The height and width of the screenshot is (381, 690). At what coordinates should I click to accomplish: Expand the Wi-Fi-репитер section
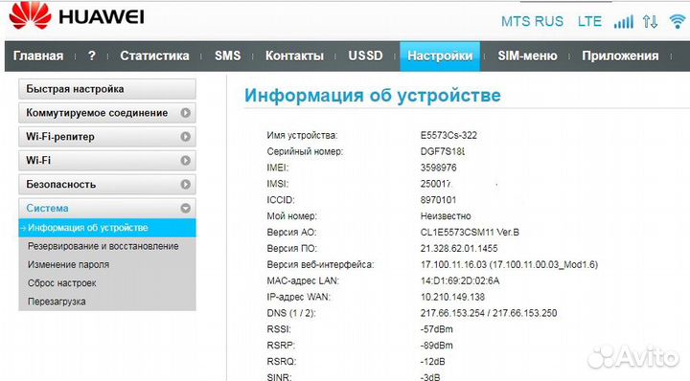click(x=107, y=137)
